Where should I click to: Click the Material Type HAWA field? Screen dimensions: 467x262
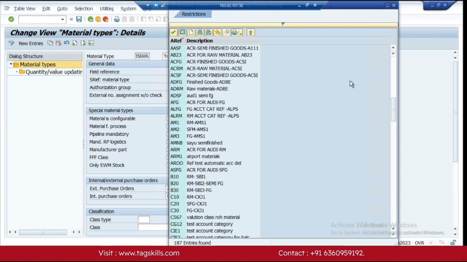(x=142, y=56)
